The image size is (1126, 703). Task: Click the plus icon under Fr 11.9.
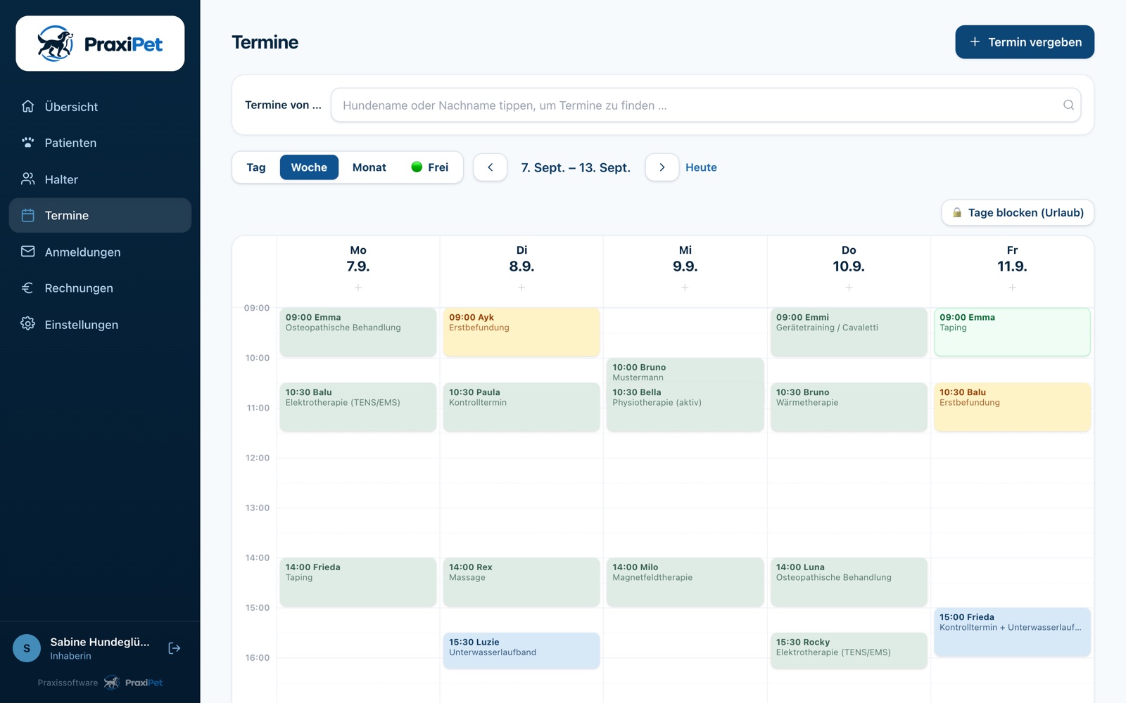pos(1012,288)
